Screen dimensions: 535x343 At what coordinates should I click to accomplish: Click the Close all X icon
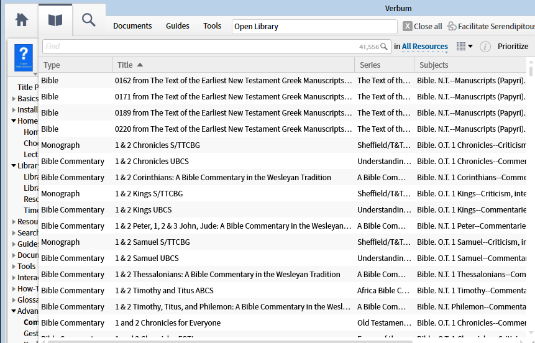point(408,26)
